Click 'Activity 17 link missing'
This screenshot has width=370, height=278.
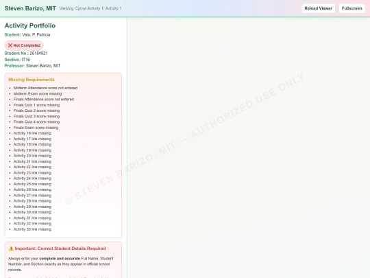[32, 139]
